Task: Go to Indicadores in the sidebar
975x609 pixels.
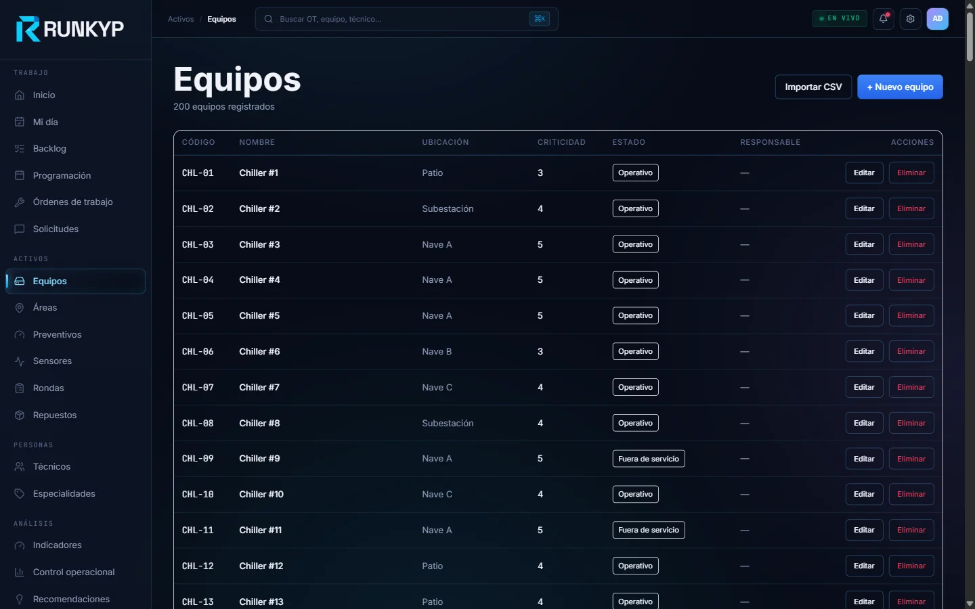Action: [x=76, y=545]
